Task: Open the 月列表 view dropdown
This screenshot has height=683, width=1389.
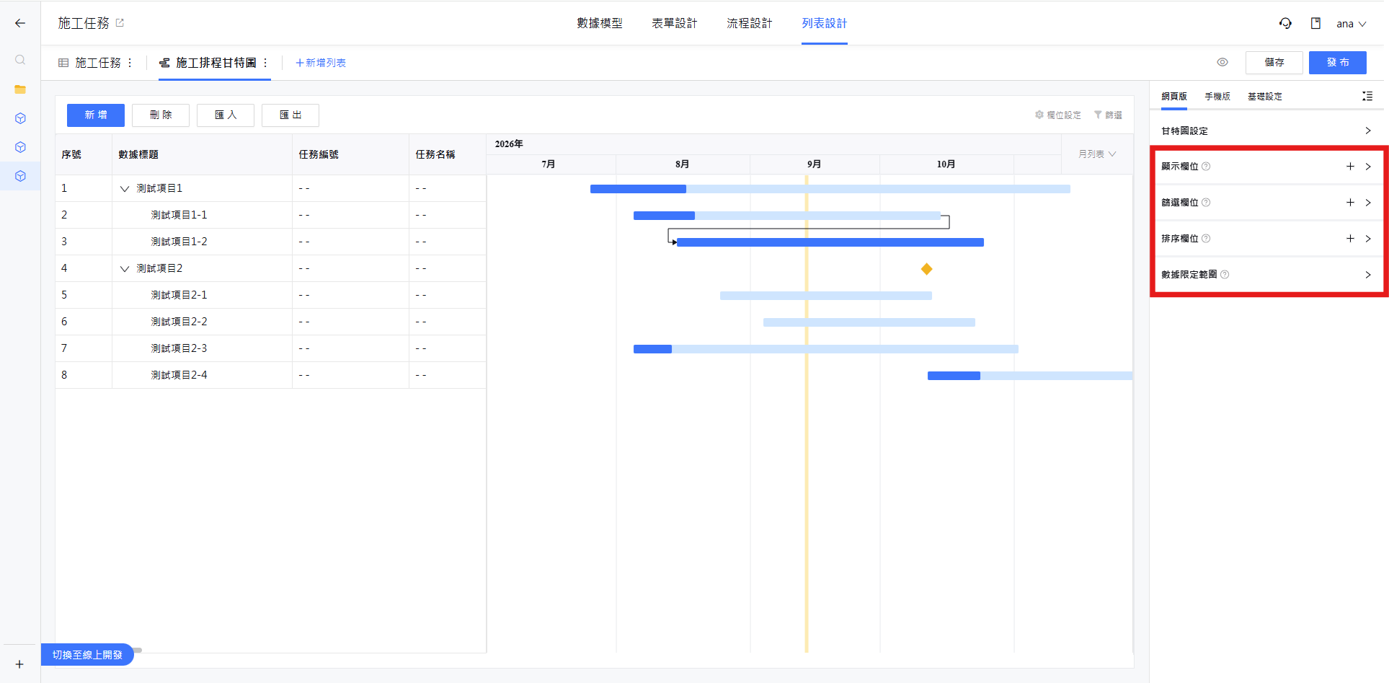Action: [x=1097, y=154]
